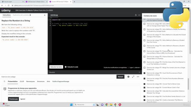
Task: Open the Outils d'apprentissage tab
Action: point(61,81)
